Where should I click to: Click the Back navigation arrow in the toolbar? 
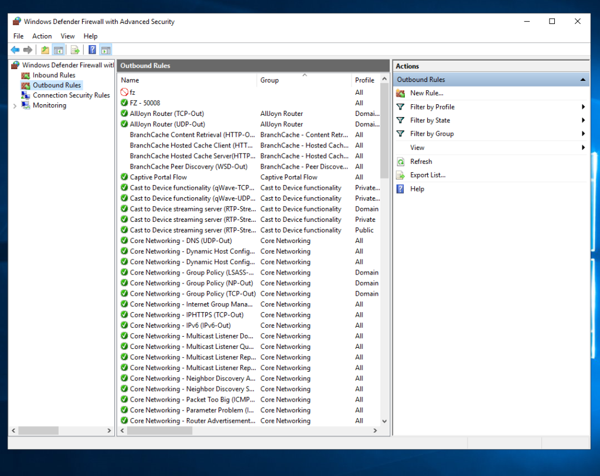(x=15, y=50)
